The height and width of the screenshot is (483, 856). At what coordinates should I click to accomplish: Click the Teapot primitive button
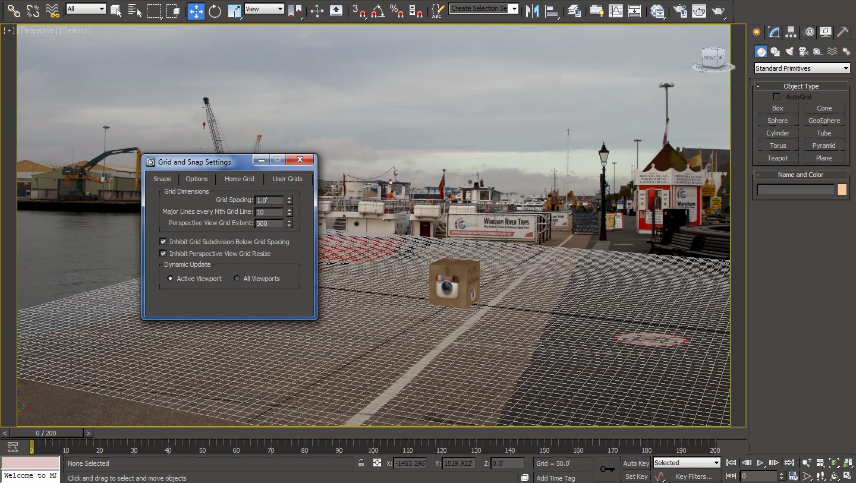(x=778, y=158)
